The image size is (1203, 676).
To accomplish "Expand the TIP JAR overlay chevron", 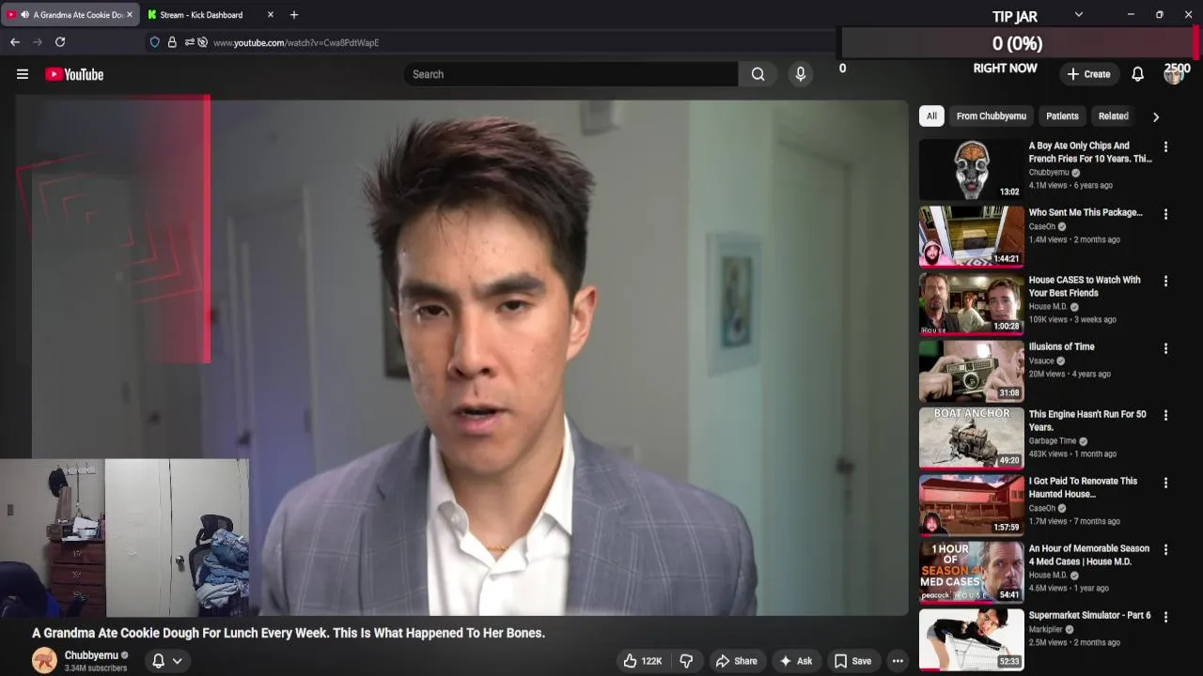I will point(1079,15).
